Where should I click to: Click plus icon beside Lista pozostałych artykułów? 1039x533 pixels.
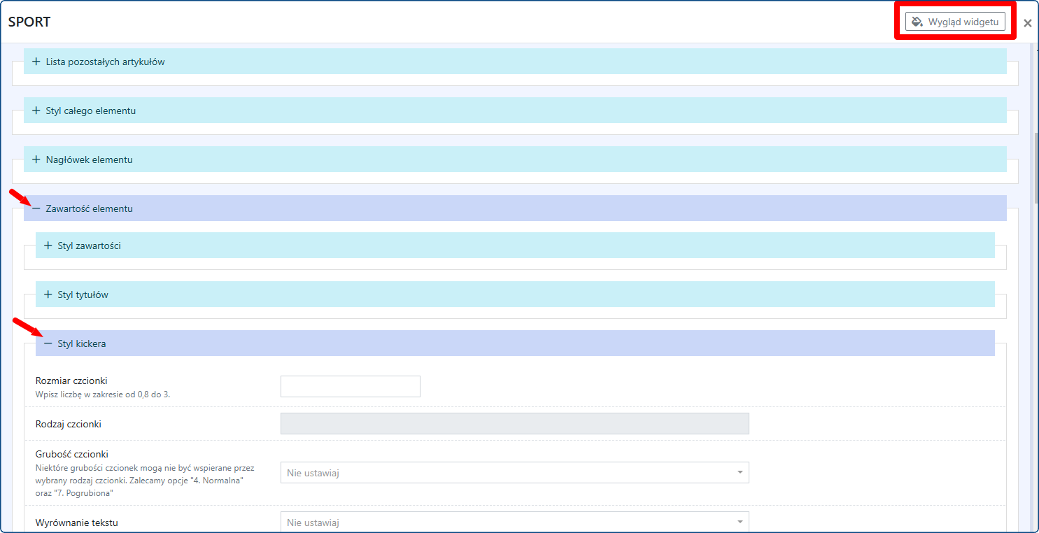pyautogui.click(x=36, y=62)
